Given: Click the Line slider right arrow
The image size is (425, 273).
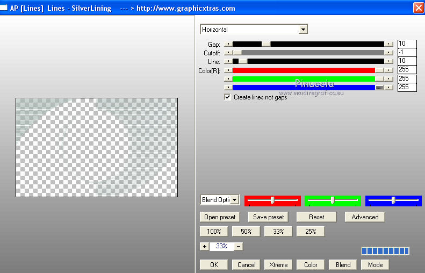Looking at the screenshot, I should tap(388, 61).
